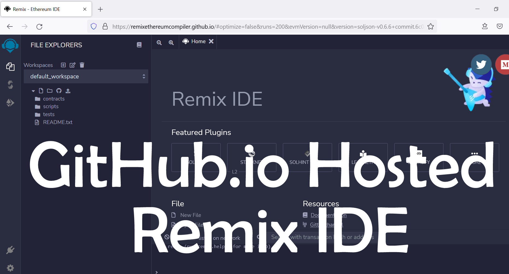Click the File explorers sidebar icon
The height and width of the screenshot is (274, 509).
pyautogui.click(x=10, y=66)
